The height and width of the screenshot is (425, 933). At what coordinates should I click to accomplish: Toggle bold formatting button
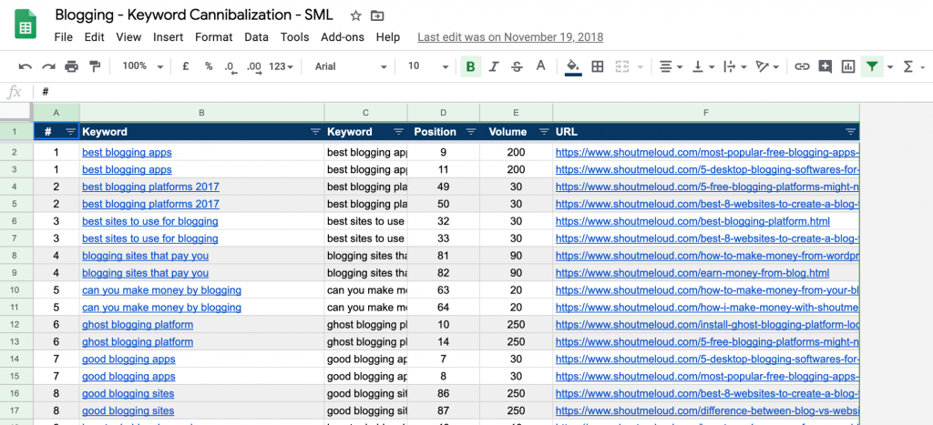(x=471, y=66)
